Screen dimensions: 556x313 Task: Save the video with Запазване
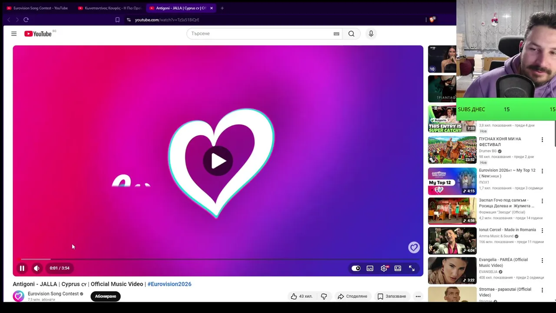391,296
